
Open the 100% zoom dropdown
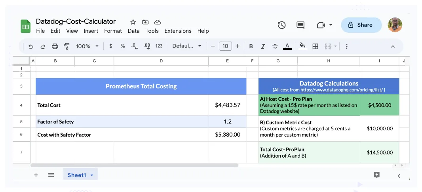pyautogui.click(x=87, y=46)
